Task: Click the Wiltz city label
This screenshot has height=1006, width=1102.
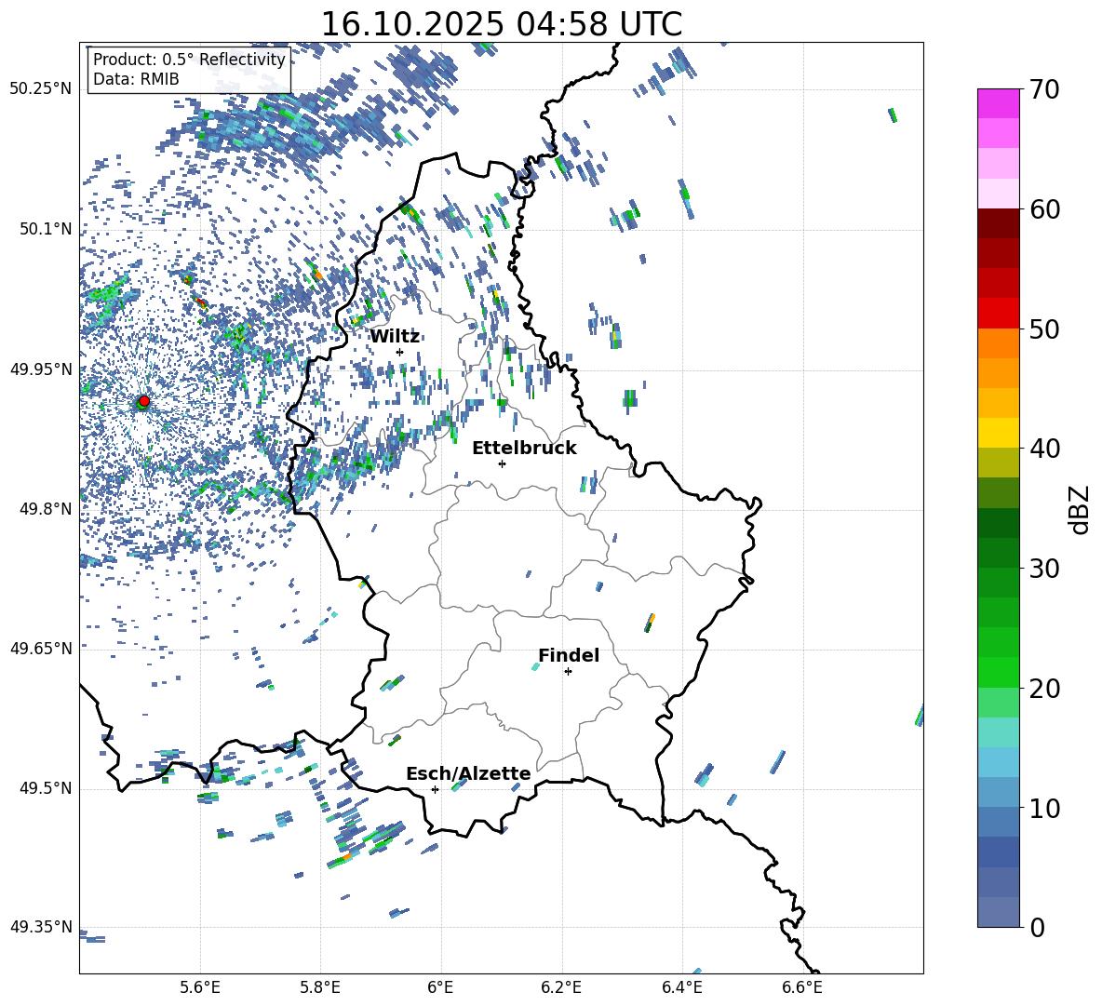Action: 395,336
